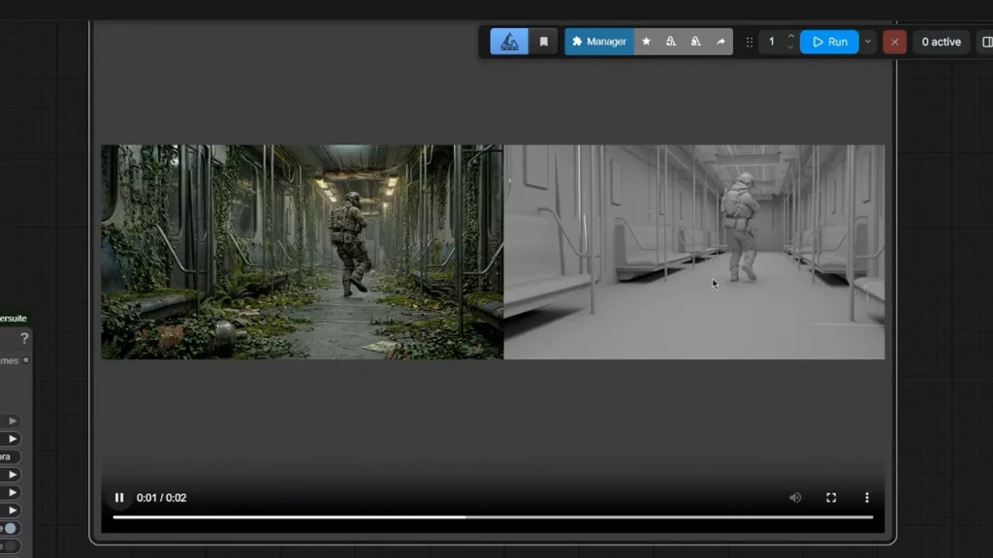993x558 pixels.
Task: Click the batch count field showing 1
Action: [771, 42]
